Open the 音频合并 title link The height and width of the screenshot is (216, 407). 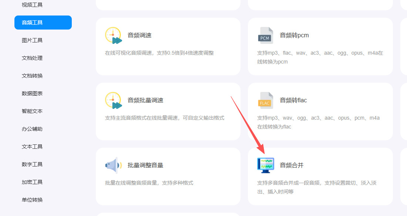[x=292, y=165]
